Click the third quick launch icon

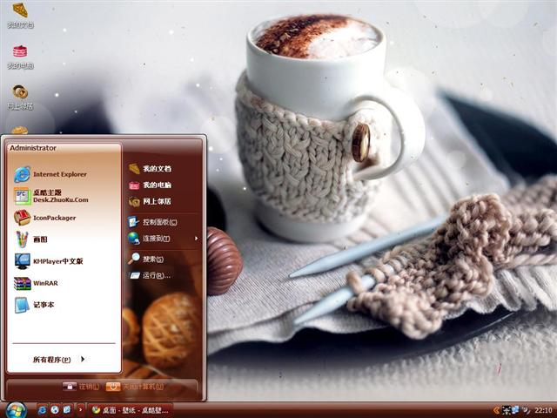67,410
